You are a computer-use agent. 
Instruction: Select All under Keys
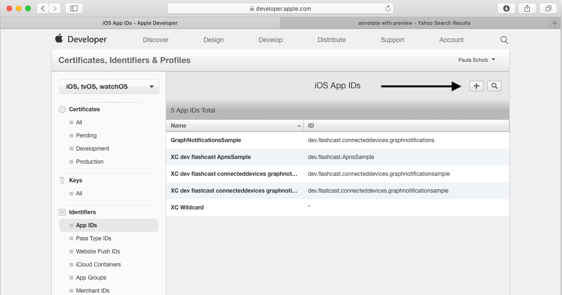coord(79,194)
